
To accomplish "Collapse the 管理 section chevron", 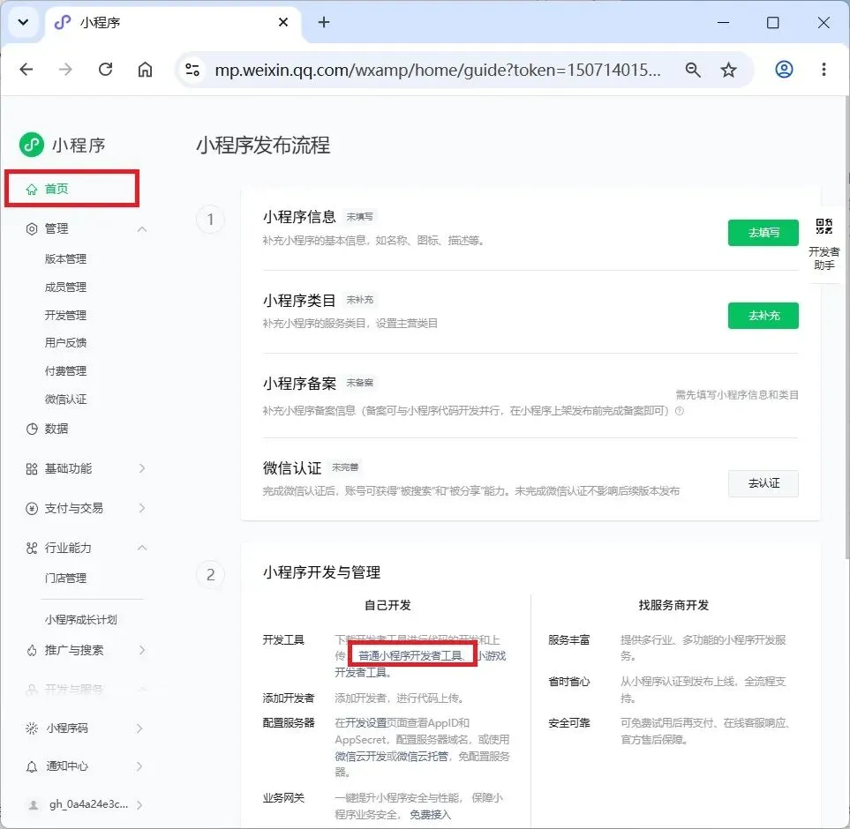I will pyautogui.click(x=142, y=229).
